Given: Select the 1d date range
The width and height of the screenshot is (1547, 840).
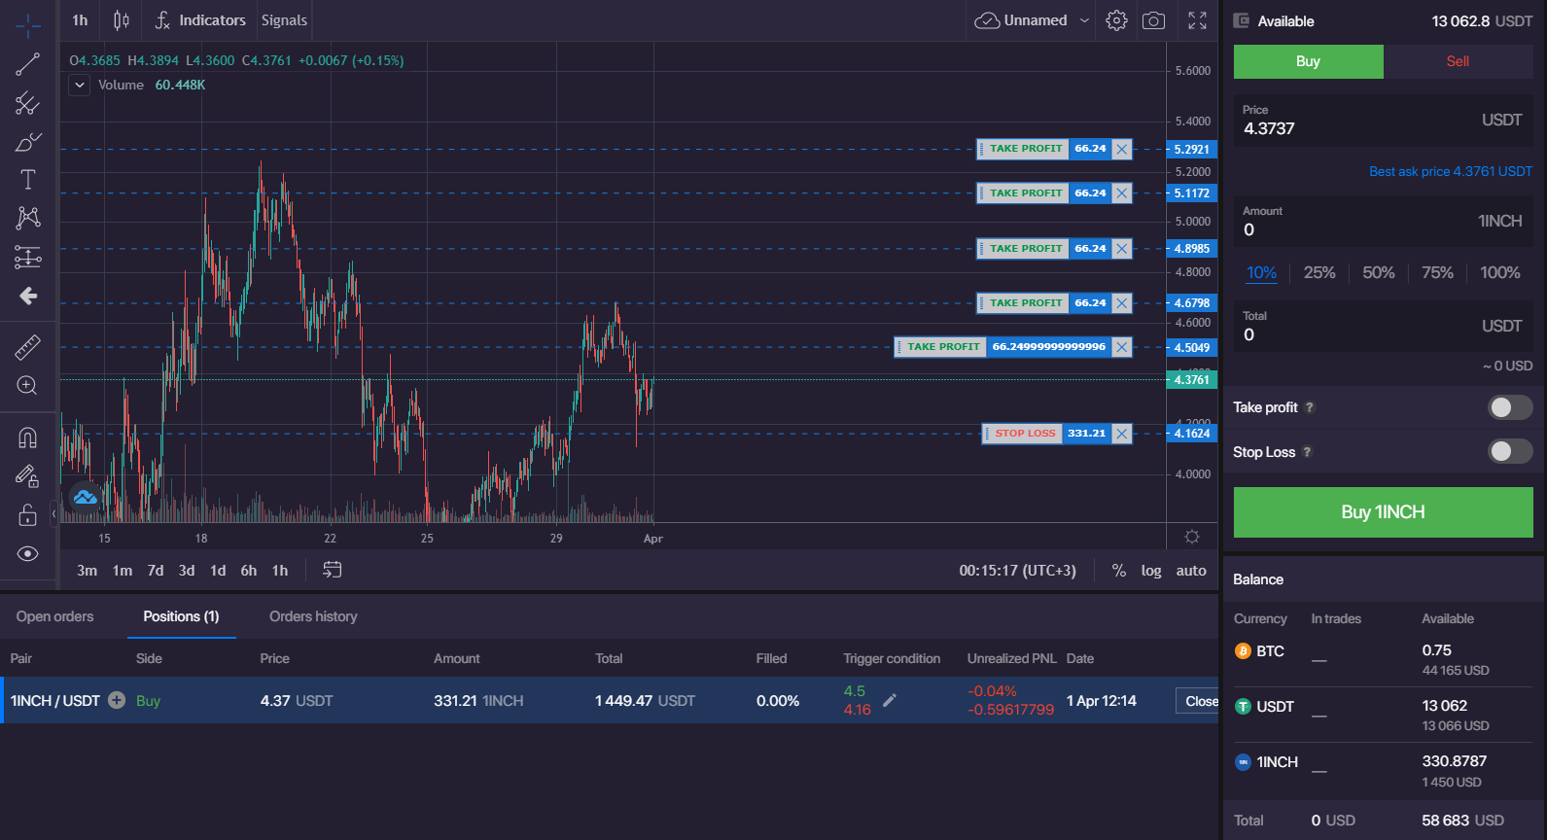Looking at the screenshot, I should (x=218, y=571).
